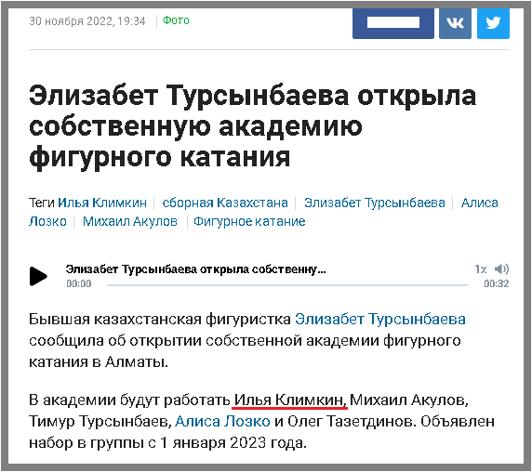Open the Илья Климкин tag
The width and height of the screenshot is (532, 472).
102,203
